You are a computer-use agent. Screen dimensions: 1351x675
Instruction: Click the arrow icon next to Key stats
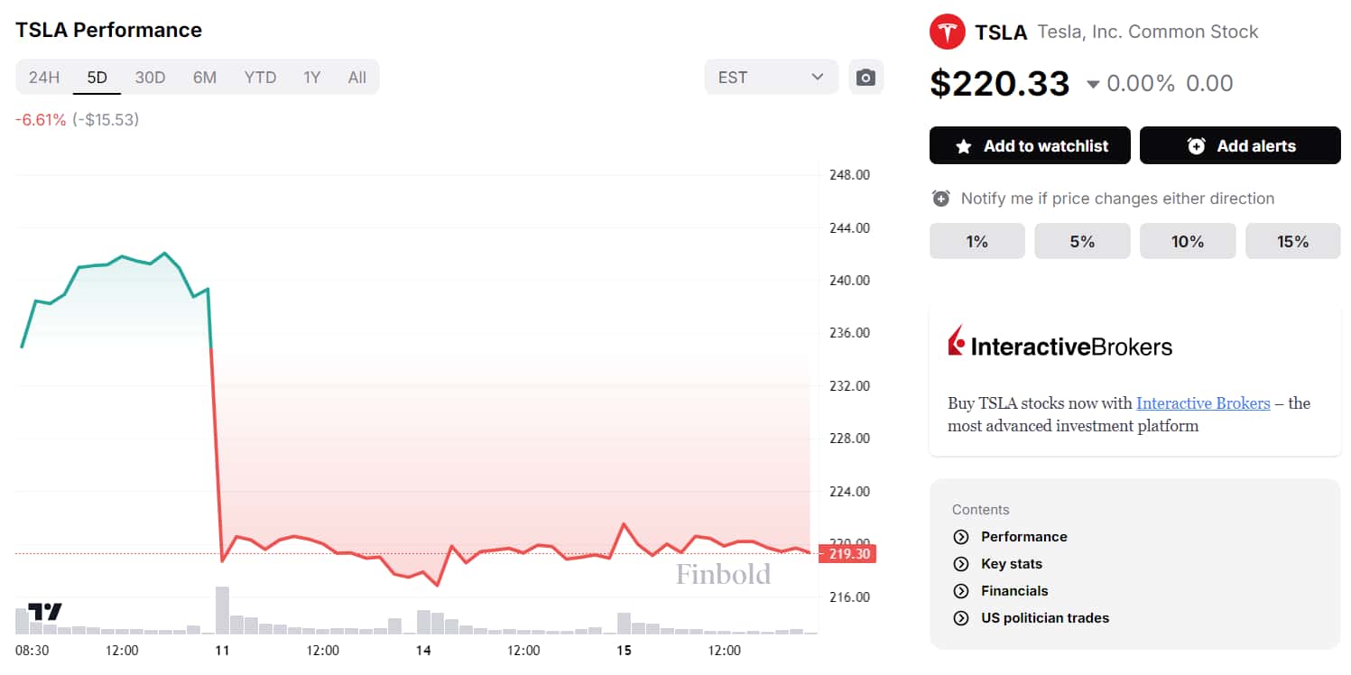pyautogui.click(x=961, y=564)
